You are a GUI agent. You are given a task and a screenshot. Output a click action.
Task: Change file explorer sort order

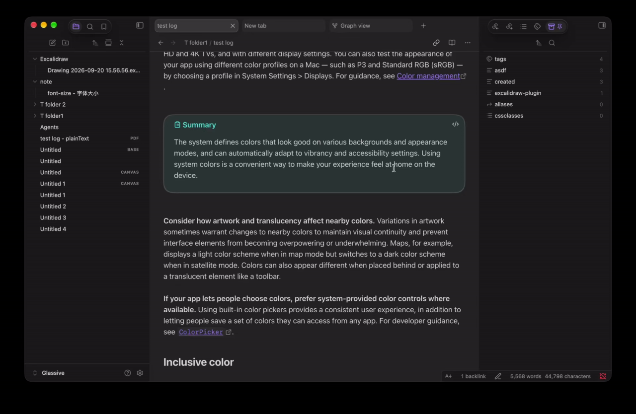pyautogui.click(x=95, y=43)
